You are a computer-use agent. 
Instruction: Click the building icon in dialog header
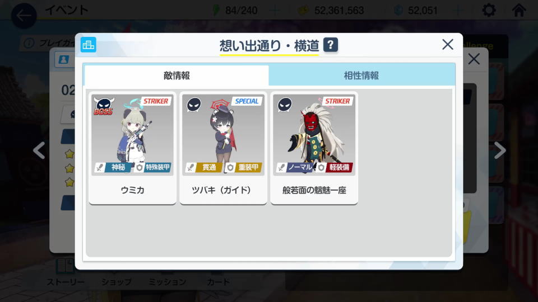tap(89, 45)
